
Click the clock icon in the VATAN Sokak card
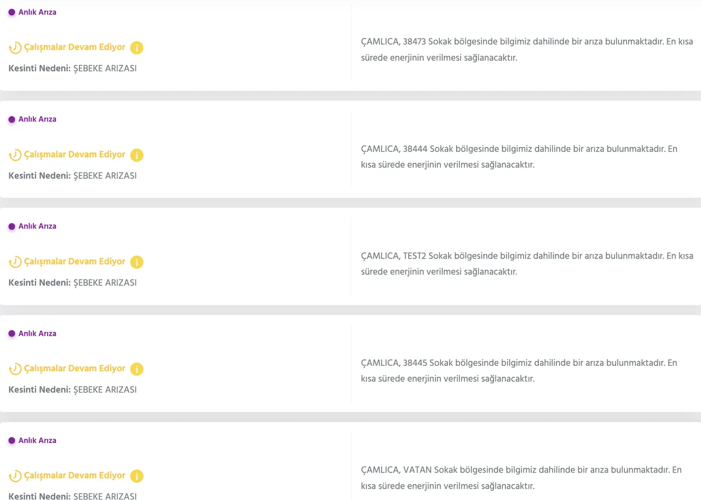point(15,476)
